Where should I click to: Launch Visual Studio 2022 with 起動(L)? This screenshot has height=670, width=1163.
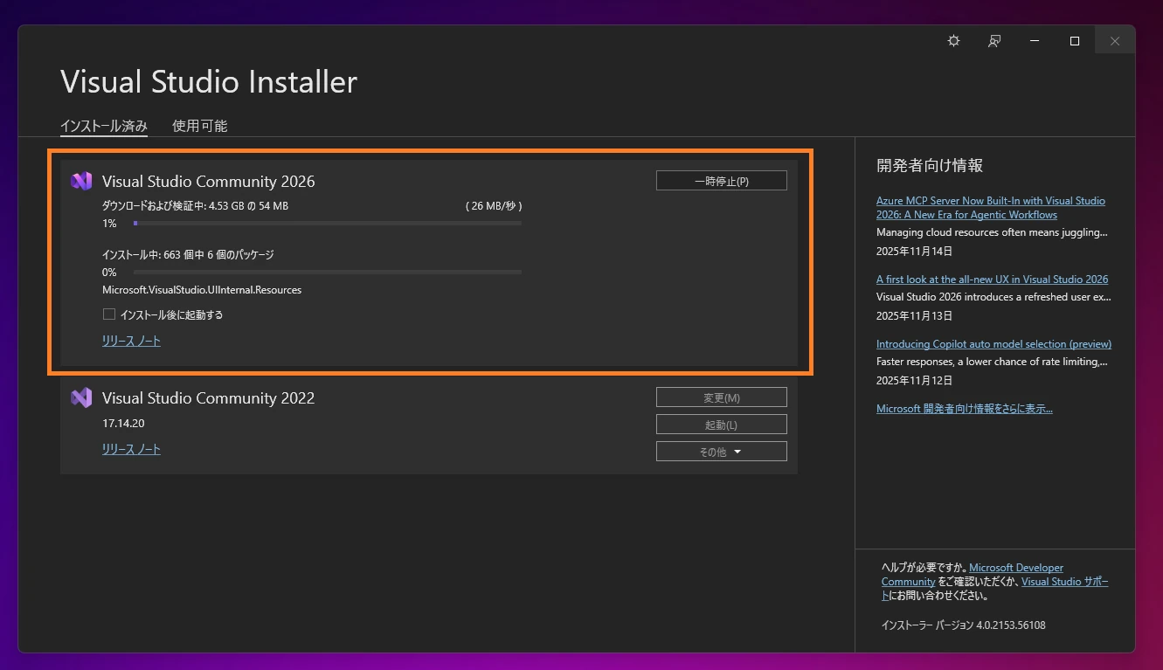coord(721,424)
